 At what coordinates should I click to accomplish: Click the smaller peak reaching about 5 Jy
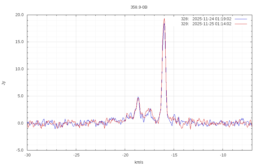point(138,98)
